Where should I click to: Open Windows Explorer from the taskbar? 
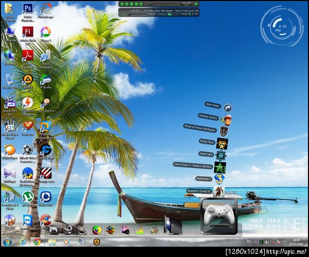(x=52, y=242)
